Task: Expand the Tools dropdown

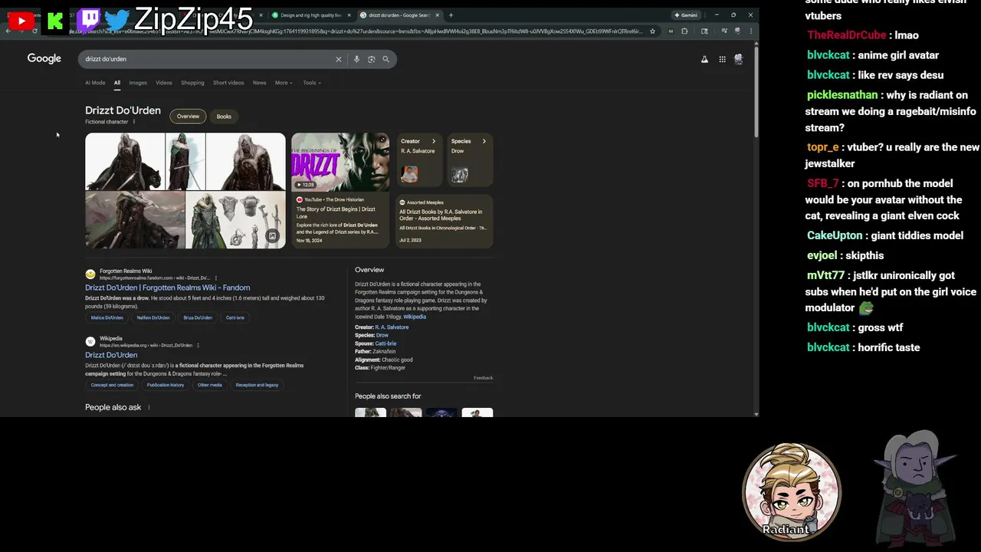Action: click(x=312, y=83)
